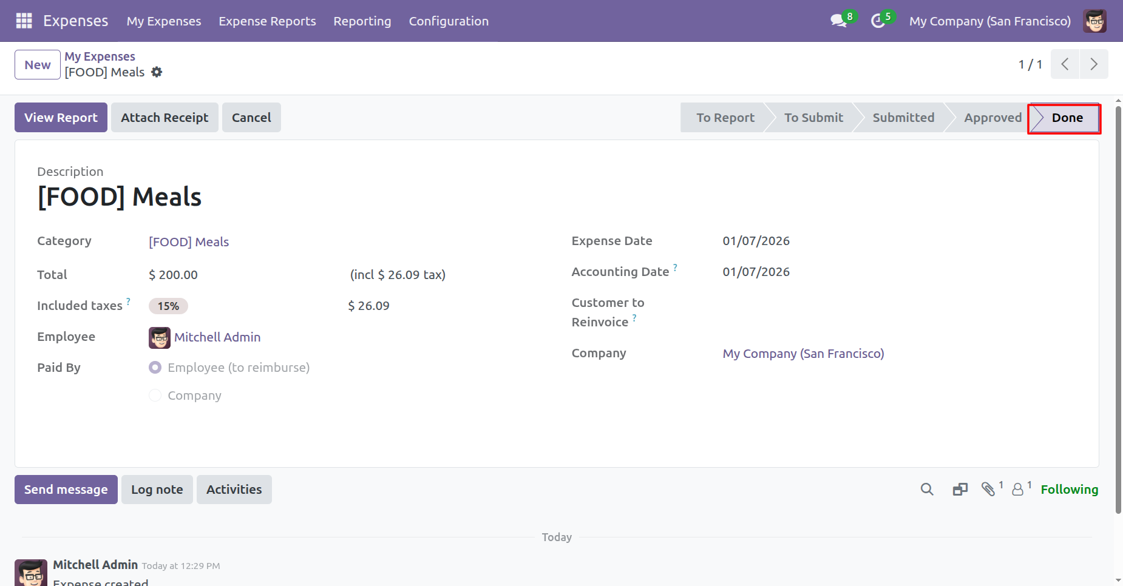The width and height of the screenshot is (1123, 586).
Task: Click the View Report button
Action: point(61,118)
